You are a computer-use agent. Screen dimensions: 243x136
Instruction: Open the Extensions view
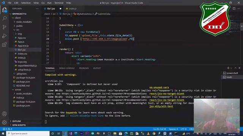pos(4,45)
